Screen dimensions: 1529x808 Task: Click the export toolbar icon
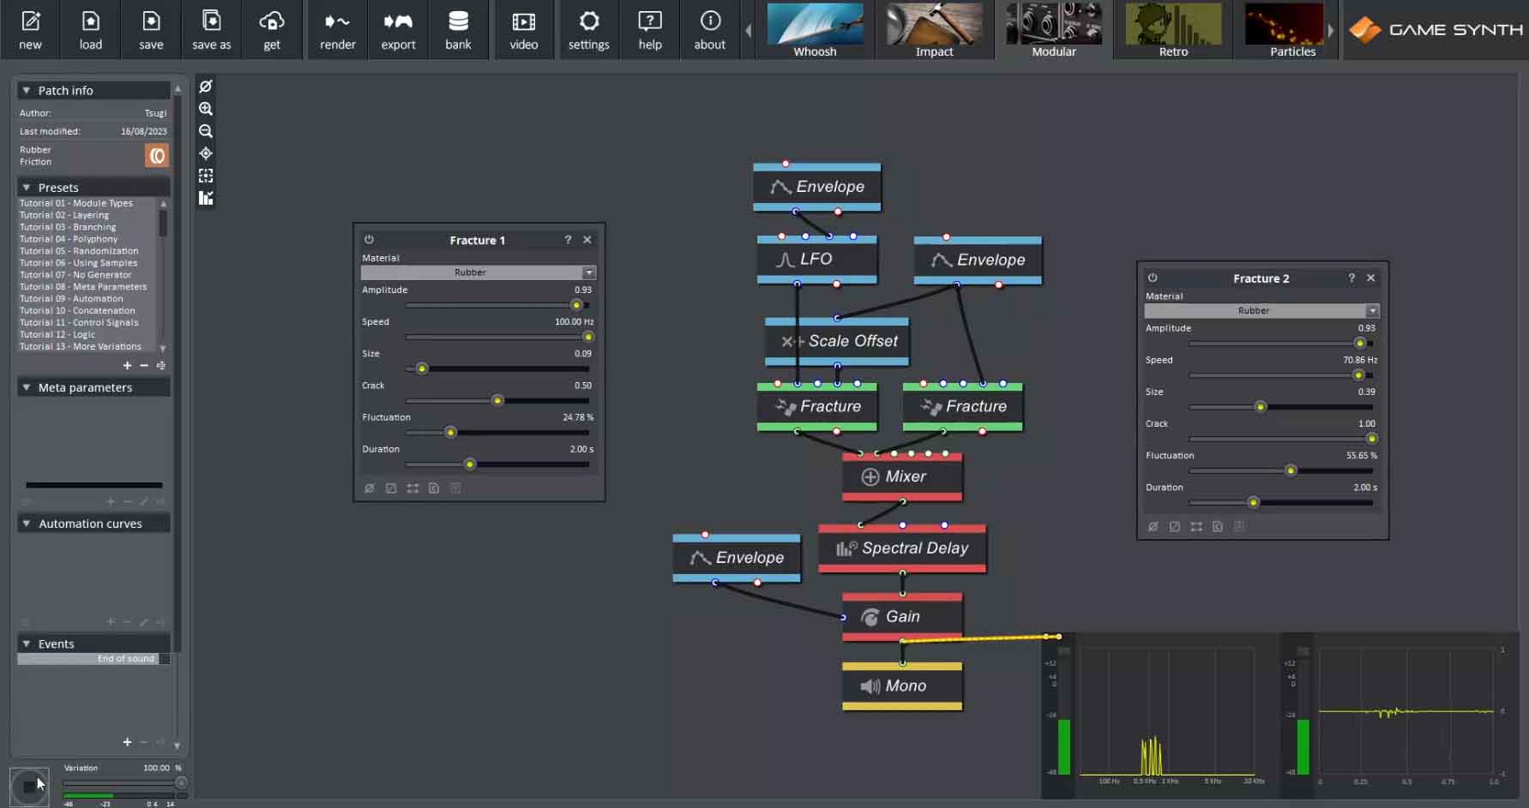[x=398, y=29]
